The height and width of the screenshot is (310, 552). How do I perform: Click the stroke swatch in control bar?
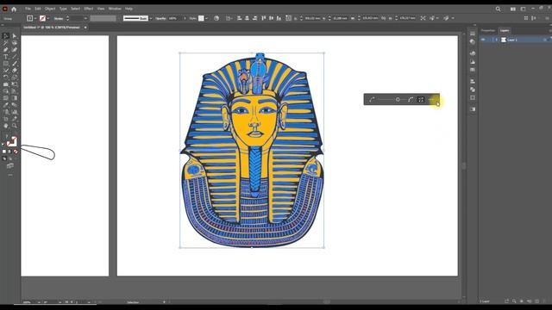point(42,18)
